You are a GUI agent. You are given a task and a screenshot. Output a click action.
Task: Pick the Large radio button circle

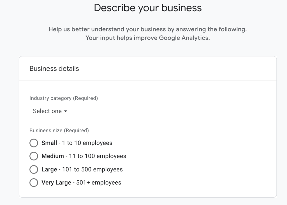tap(34, 170)
